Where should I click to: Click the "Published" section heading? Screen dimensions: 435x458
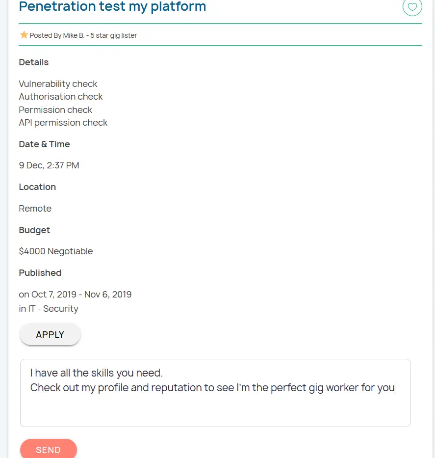point(40,273)
